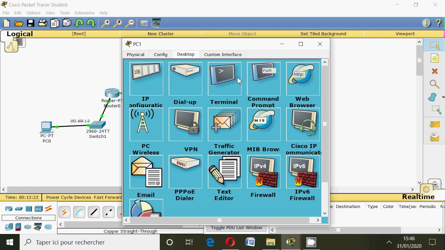445x250 pixels.
Task: Select End Devices category
Action: click(9, 227)
